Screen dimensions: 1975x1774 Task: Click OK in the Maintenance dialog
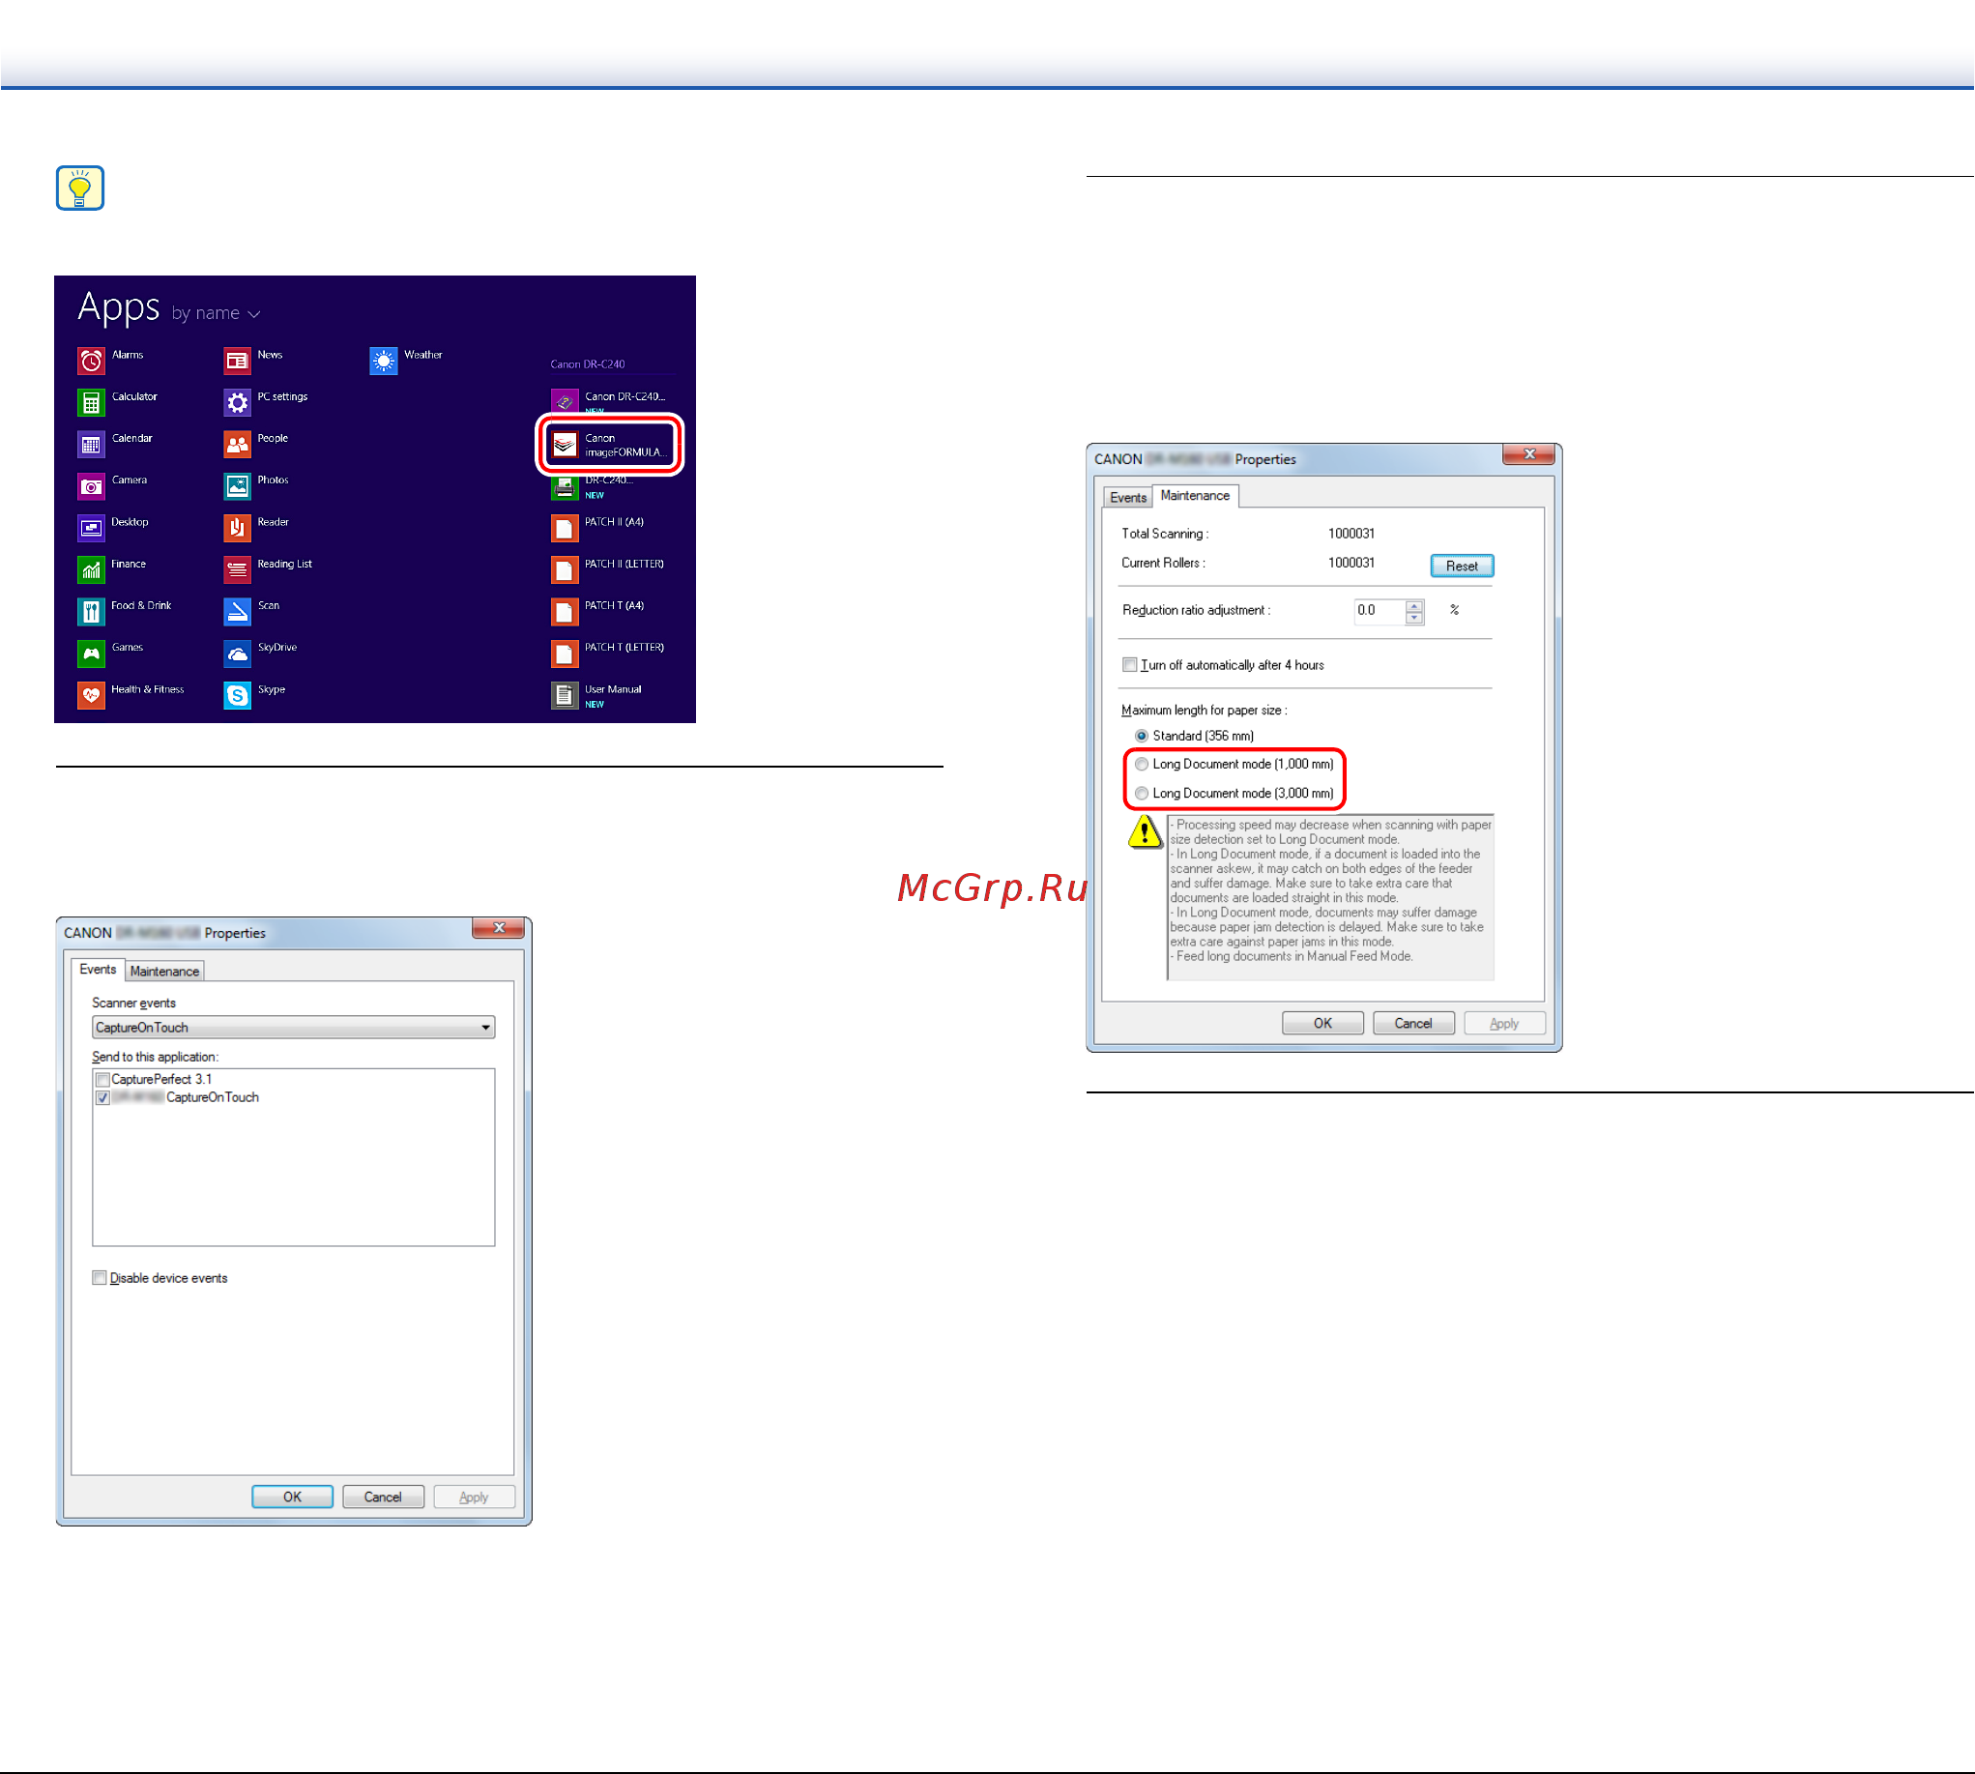tap(1322, 1024)
